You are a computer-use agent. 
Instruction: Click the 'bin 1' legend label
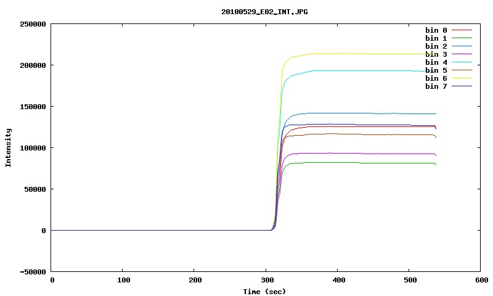click(x=436, y=38)
